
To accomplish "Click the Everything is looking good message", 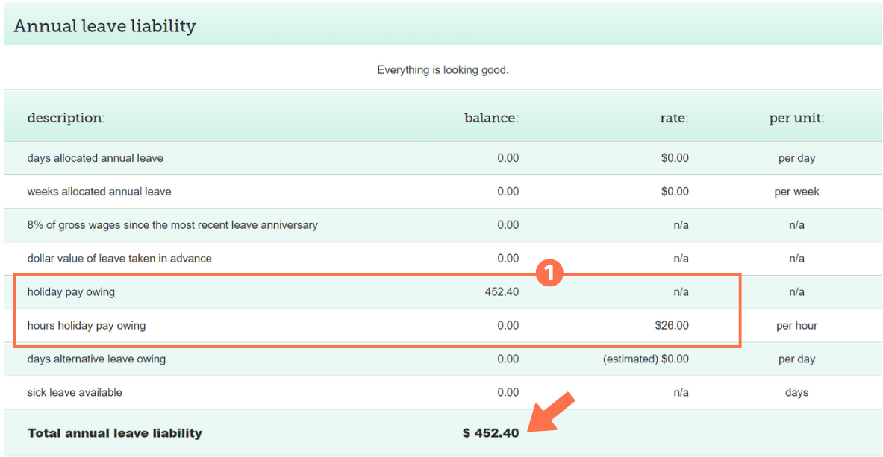I will tap(442, 69).
